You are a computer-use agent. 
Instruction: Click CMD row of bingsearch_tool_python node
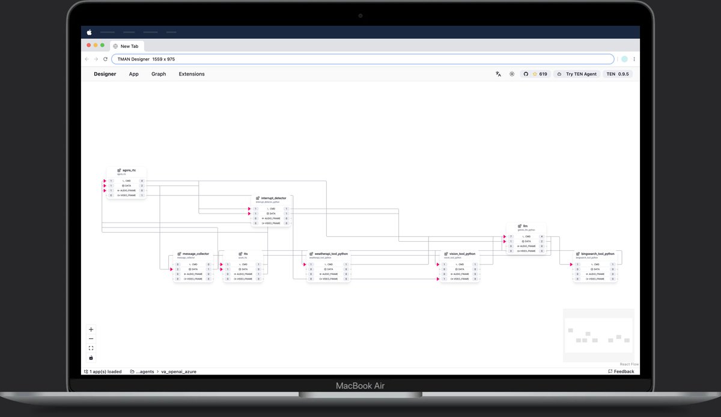coord(595,265)
